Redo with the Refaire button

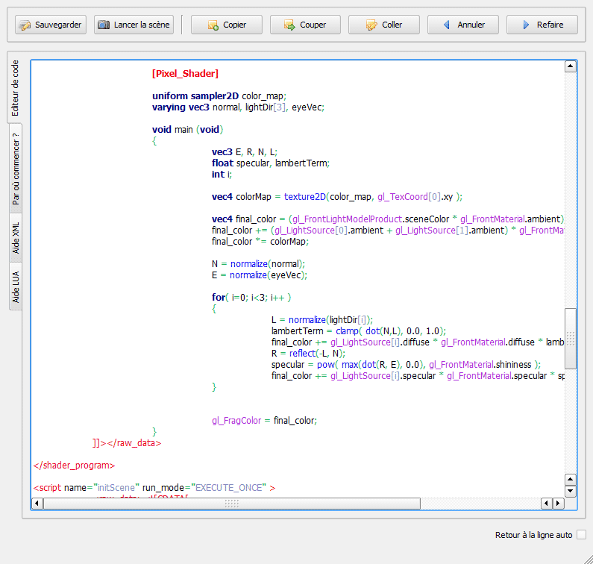click(x=542, y=25)
